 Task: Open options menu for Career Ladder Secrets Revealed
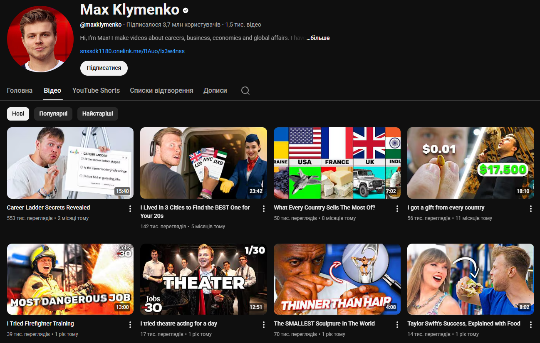coord(130,209)
